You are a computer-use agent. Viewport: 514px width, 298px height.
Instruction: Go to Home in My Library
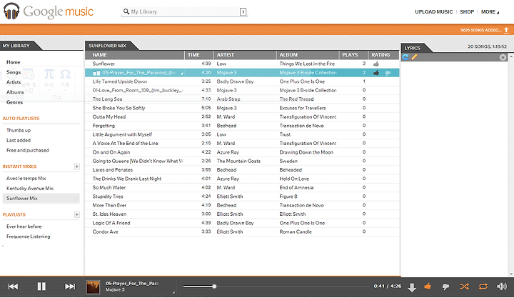[14, 62]
